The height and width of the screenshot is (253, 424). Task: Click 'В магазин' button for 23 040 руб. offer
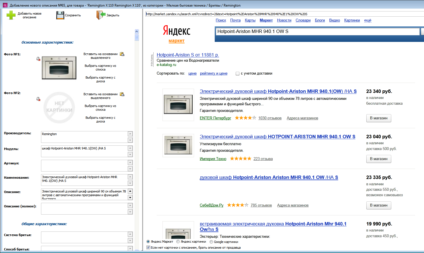[x=379, y=159]
